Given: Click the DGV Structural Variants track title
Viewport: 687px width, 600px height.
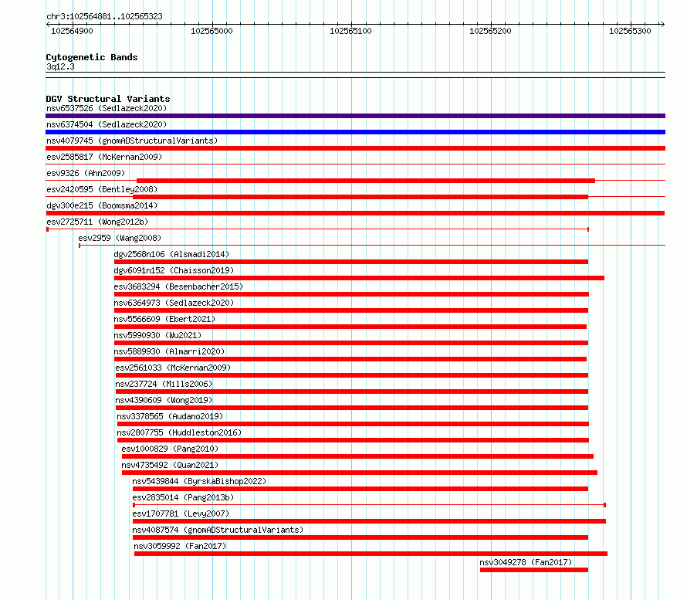Looking at the screenshot, I should click(108, 99).
